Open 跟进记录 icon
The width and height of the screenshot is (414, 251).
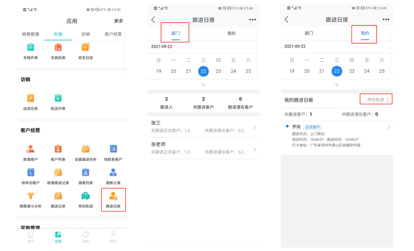[x=58, y=196]
